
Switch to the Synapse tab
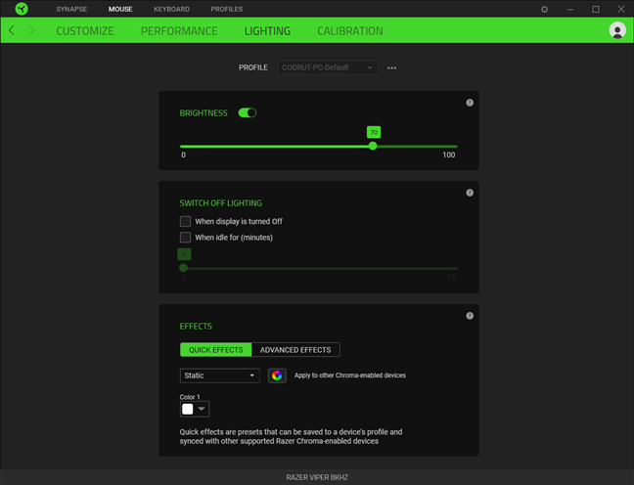tap(71, 9)
